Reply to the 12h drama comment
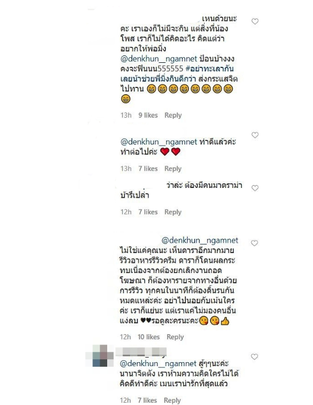This screenshot has width=313, height=405. click(173, 212)
